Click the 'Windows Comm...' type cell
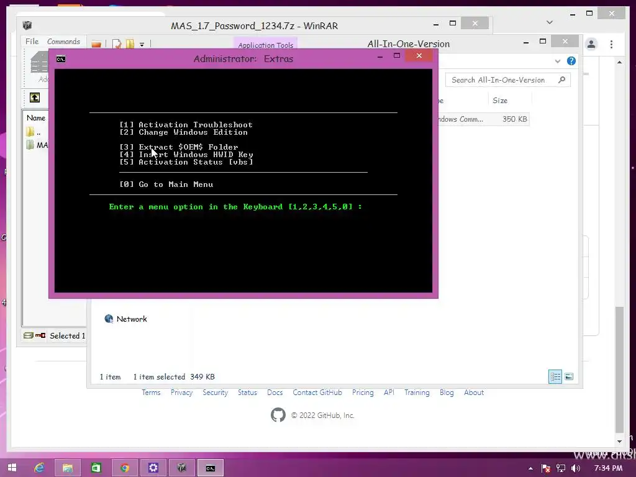The width and height of the screenshot is (636, 477). click(x=461, y=119)
